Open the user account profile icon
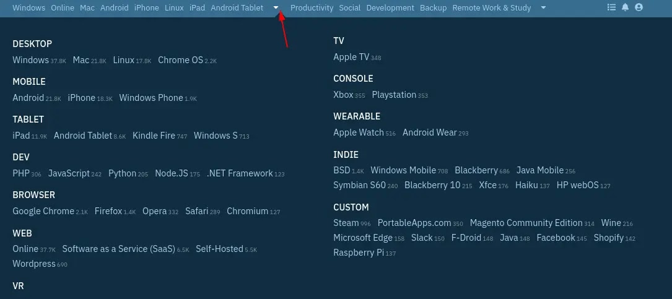Viewport: 672px width, 299px height. click(x=639, y=7)
